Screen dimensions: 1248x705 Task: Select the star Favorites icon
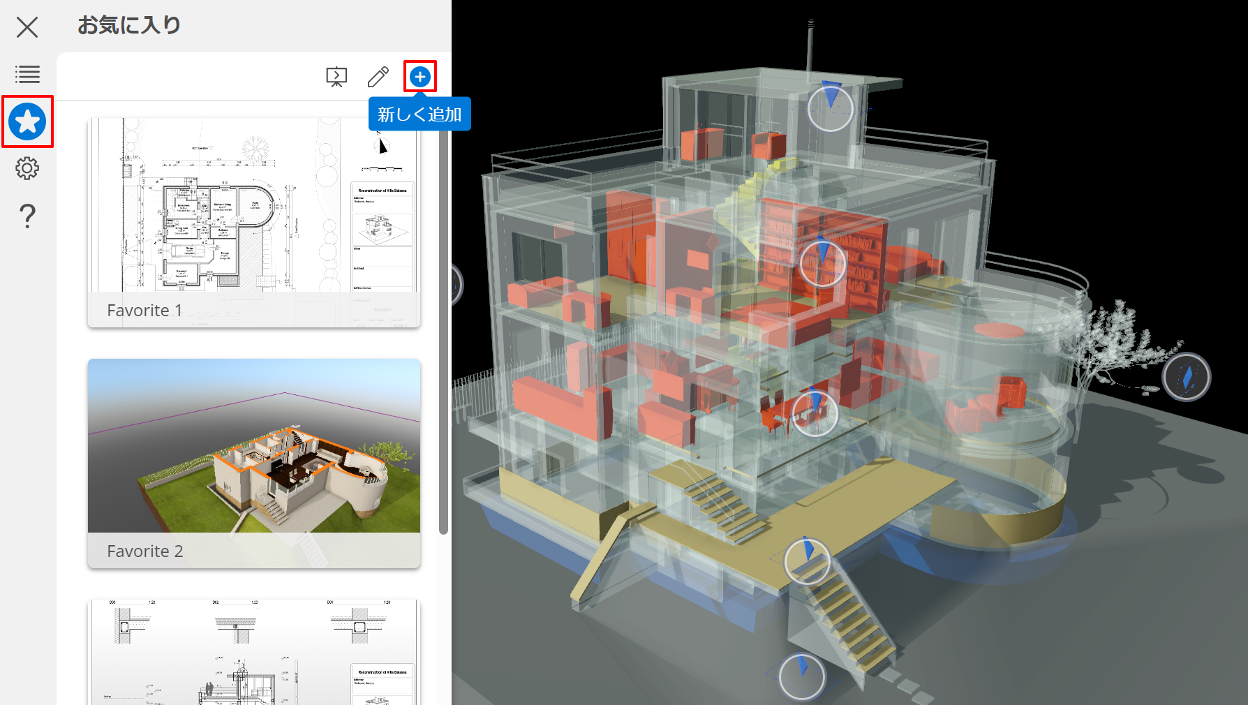[27, 121]
